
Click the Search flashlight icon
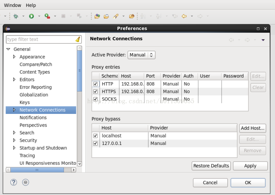(116, 16)
